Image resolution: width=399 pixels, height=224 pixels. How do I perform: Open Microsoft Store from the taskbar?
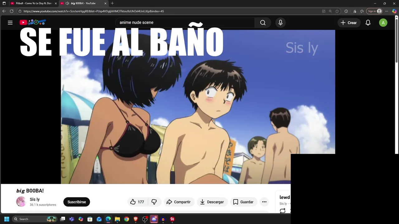click(x=90, y=219)
